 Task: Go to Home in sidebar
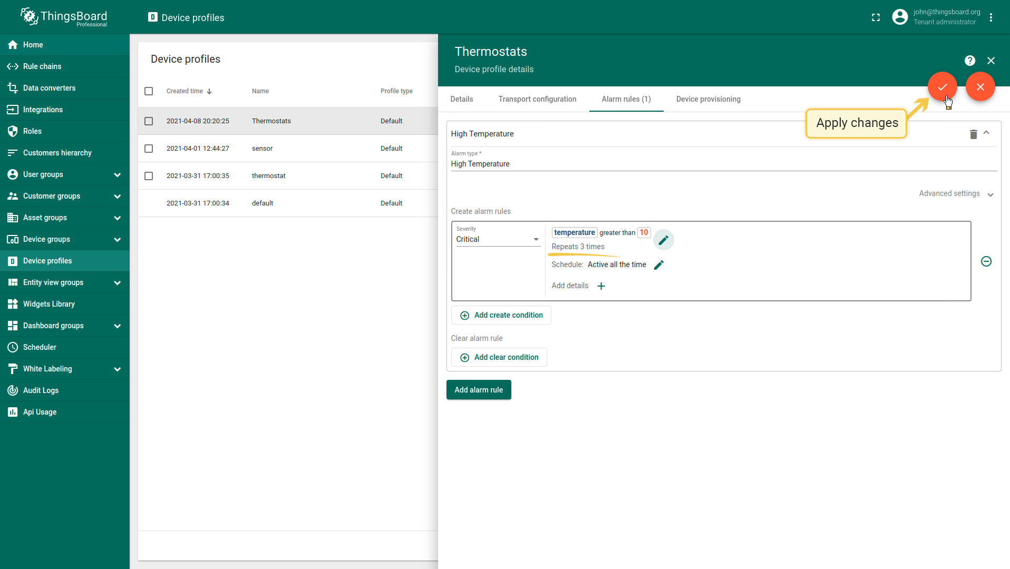point(65,45)
